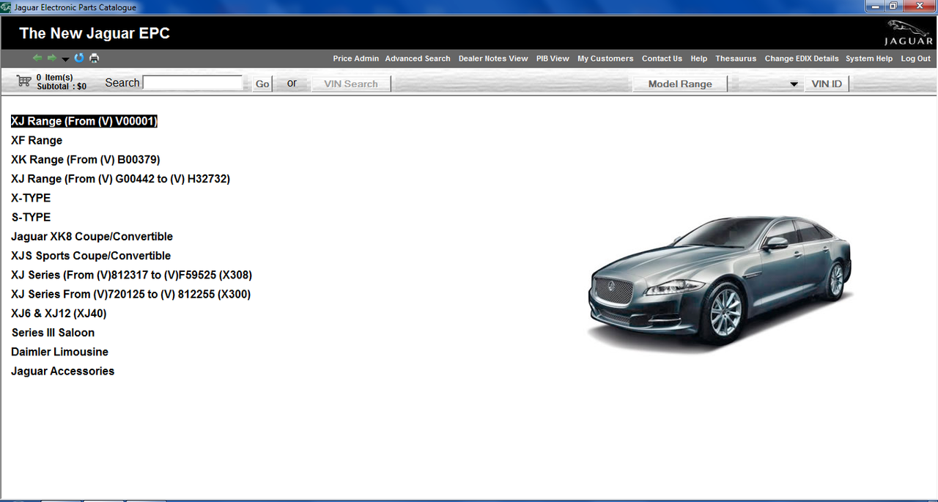Open the Help menu item

click(699, 59)
